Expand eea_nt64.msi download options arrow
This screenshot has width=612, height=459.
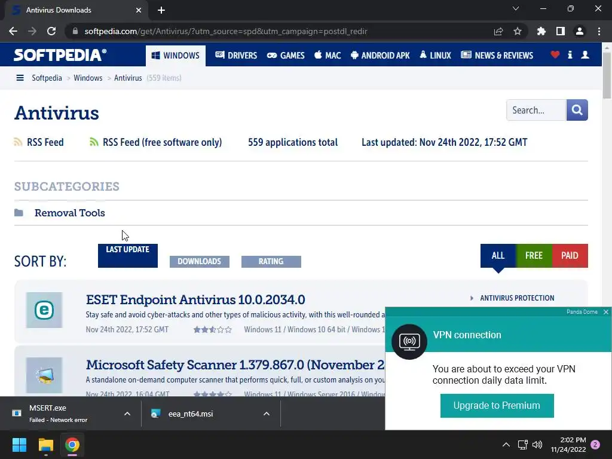(x=267, y=414)
